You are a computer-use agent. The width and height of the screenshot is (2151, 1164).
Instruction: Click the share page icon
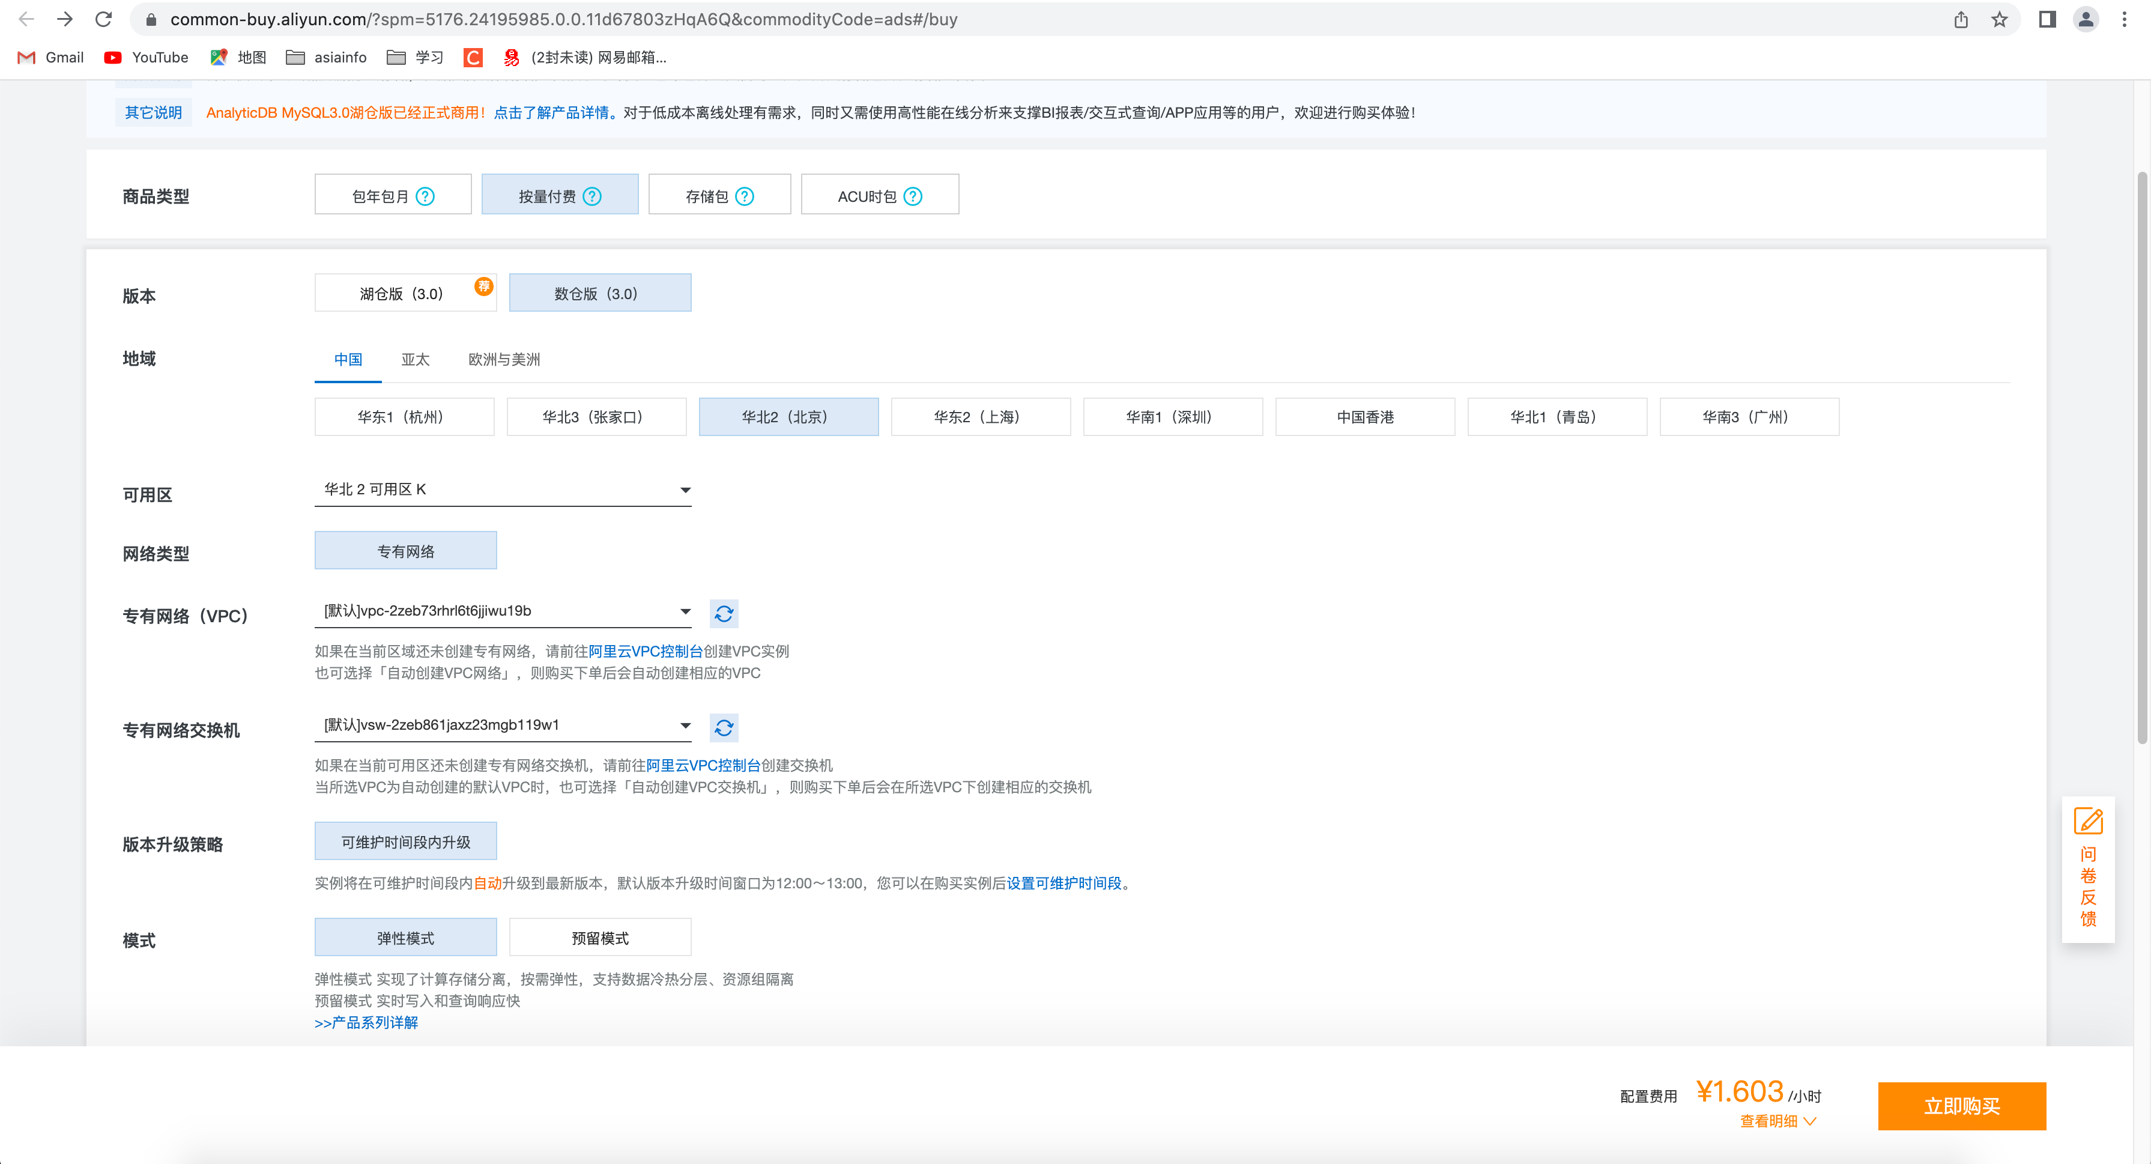click(1961, 19)
